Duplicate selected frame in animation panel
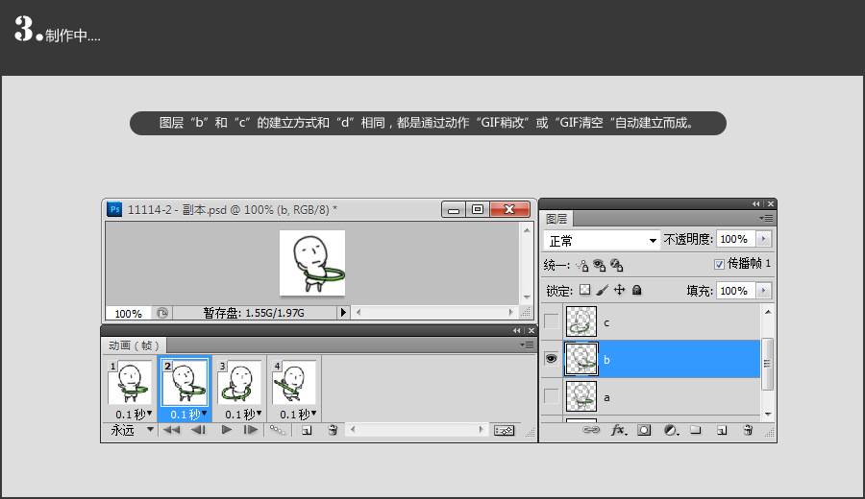The width and height of the screenshot is (865, 499). [x=307, y=431]
